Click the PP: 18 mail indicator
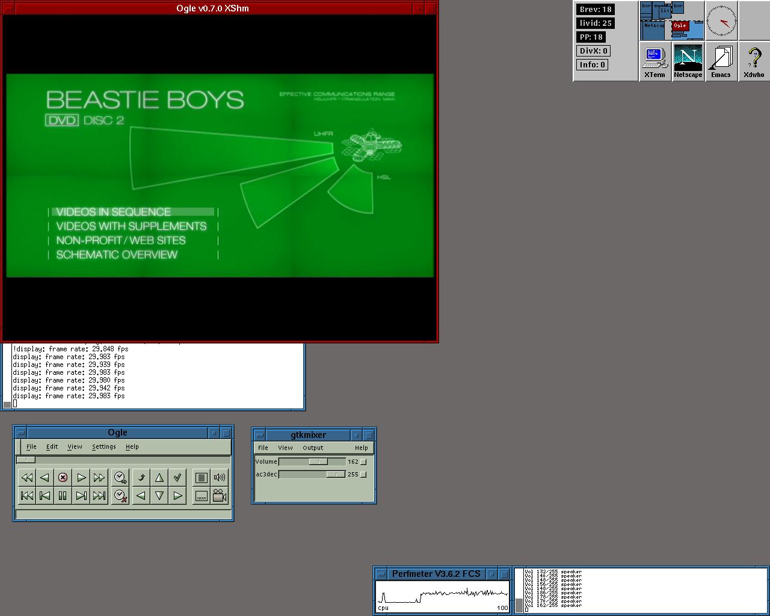770x616 pixels. pos(591,37)
